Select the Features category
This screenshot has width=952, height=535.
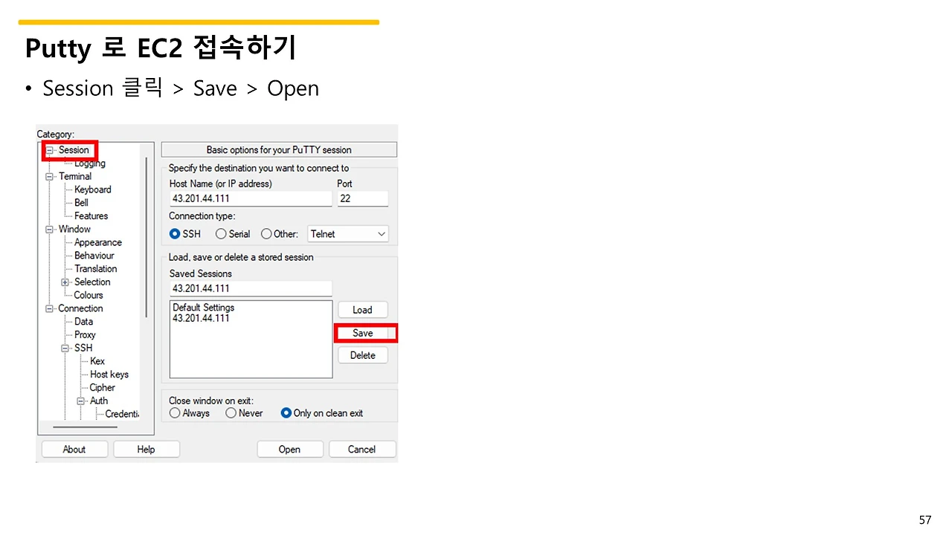pyautogui.click(x=91, y=216)
